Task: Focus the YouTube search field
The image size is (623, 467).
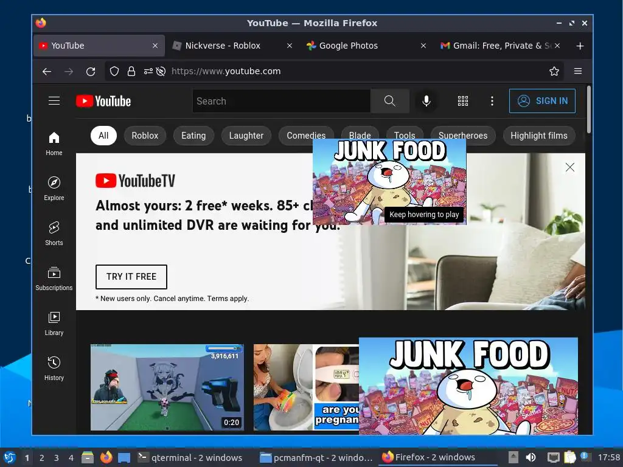Action: click(282, 101)
